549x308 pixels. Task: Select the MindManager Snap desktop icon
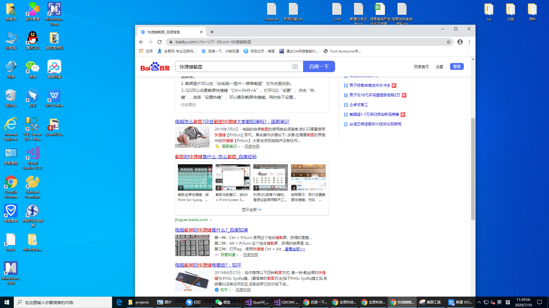[x=54, y=14]
